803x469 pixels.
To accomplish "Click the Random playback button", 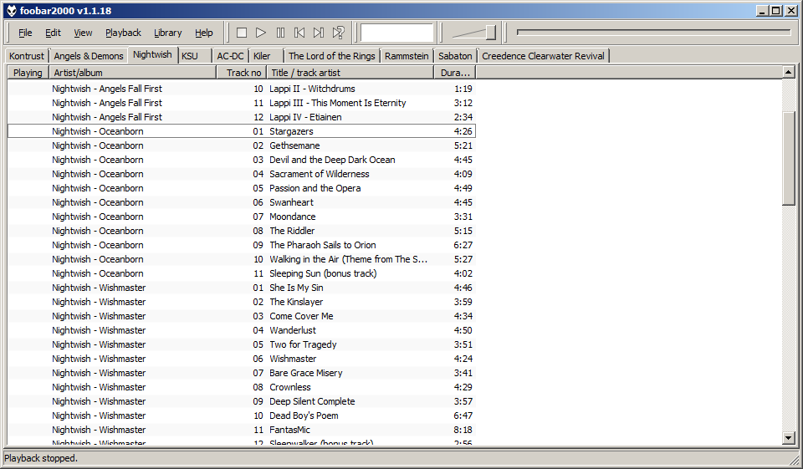I will [x=338, y=33].
